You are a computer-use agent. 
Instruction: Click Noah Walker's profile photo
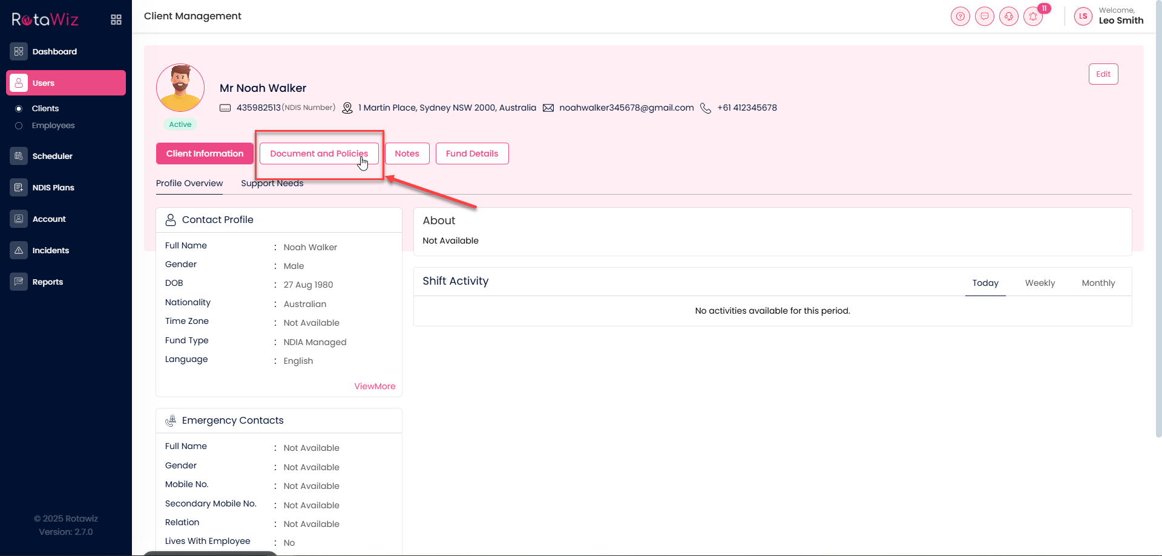(x=180, y=88)
